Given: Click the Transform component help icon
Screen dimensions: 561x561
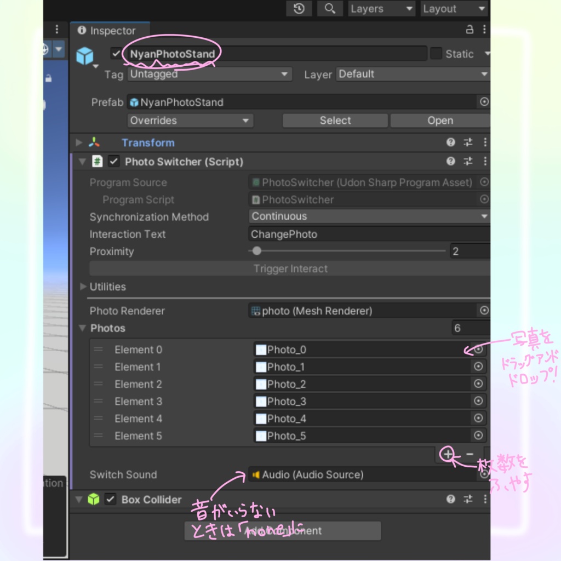Looking at the screenshot, I should pos(450,142).
